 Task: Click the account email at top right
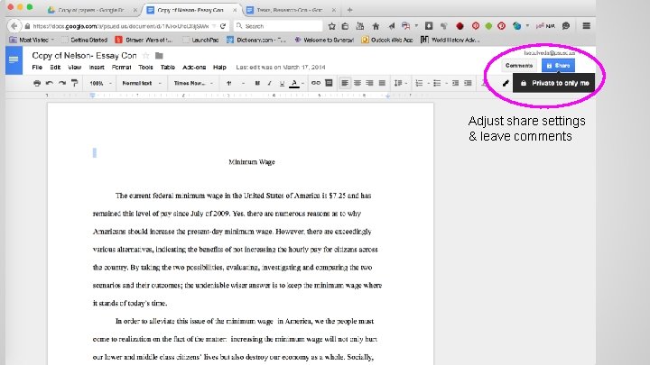point(549,53)
